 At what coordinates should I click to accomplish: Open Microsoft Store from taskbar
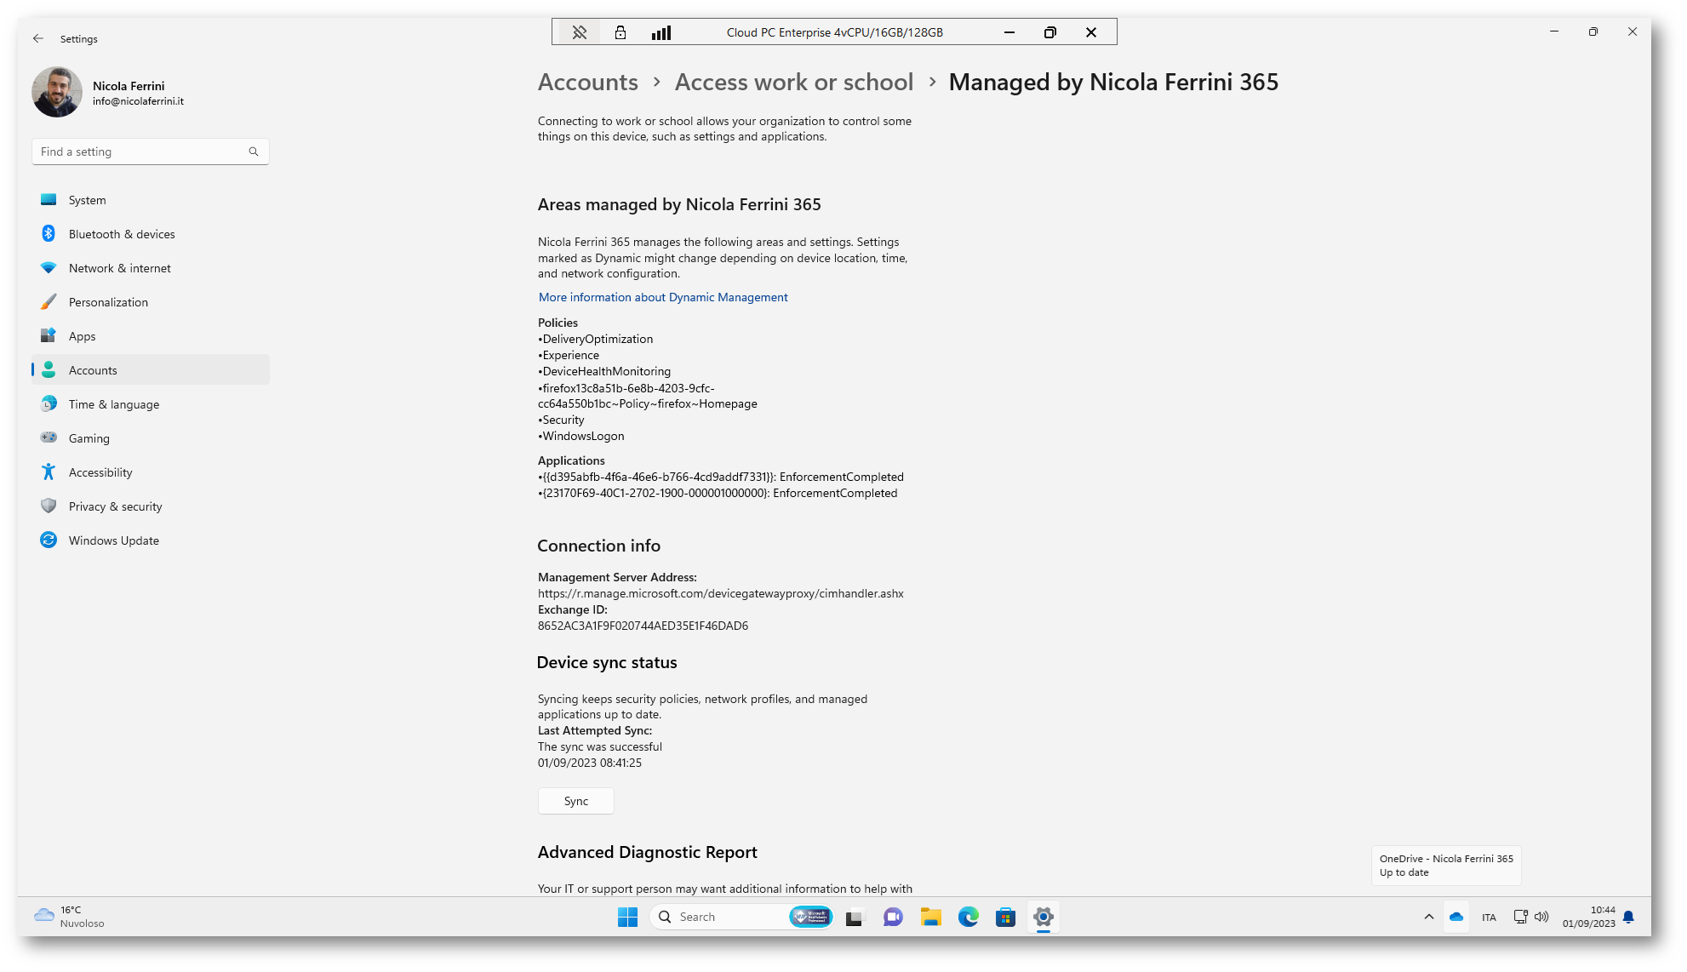[x=1006, y=917]
